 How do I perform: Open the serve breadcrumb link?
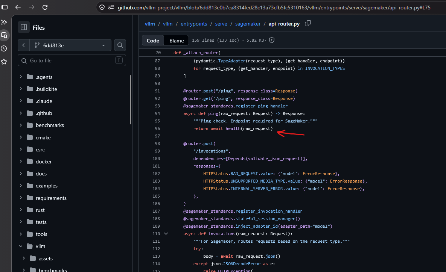[221, 24]
